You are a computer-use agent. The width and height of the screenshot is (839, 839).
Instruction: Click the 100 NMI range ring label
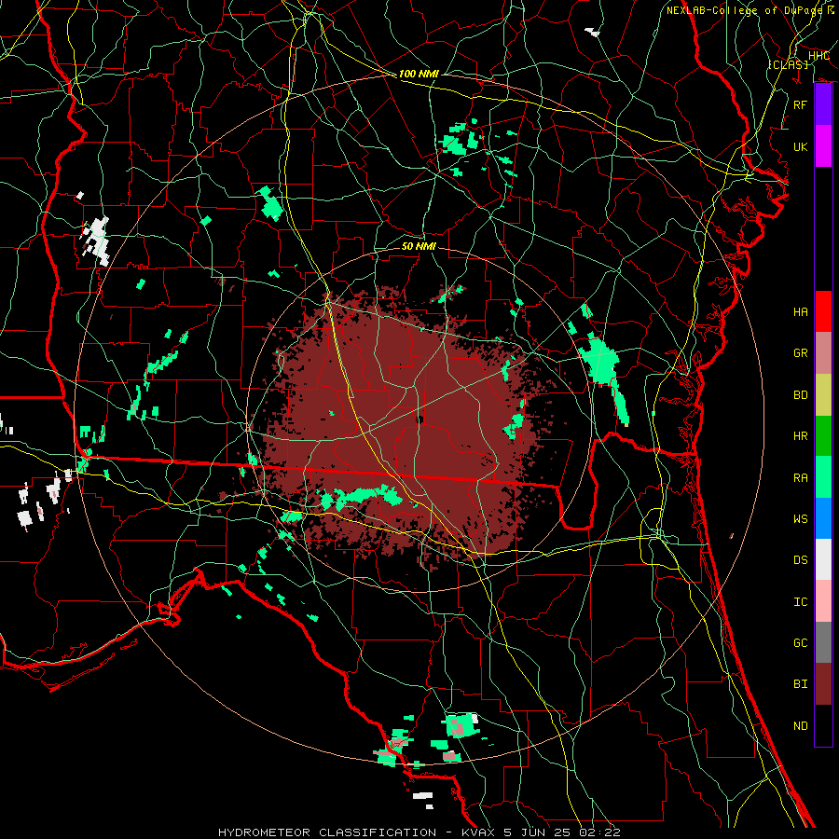419,74
